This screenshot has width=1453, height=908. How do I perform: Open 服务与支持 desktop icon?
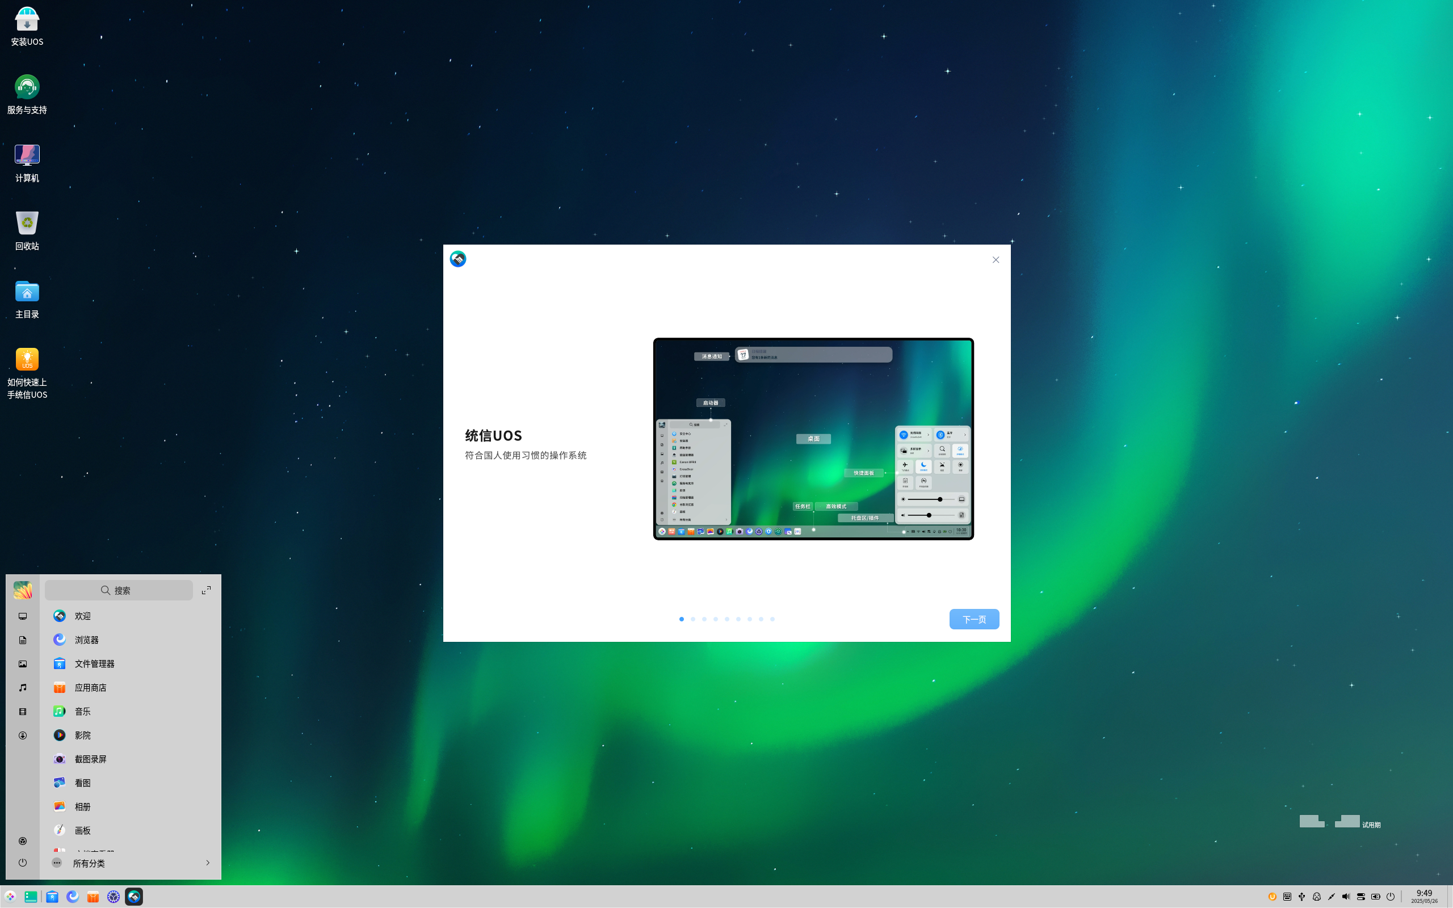coord(27,94)
